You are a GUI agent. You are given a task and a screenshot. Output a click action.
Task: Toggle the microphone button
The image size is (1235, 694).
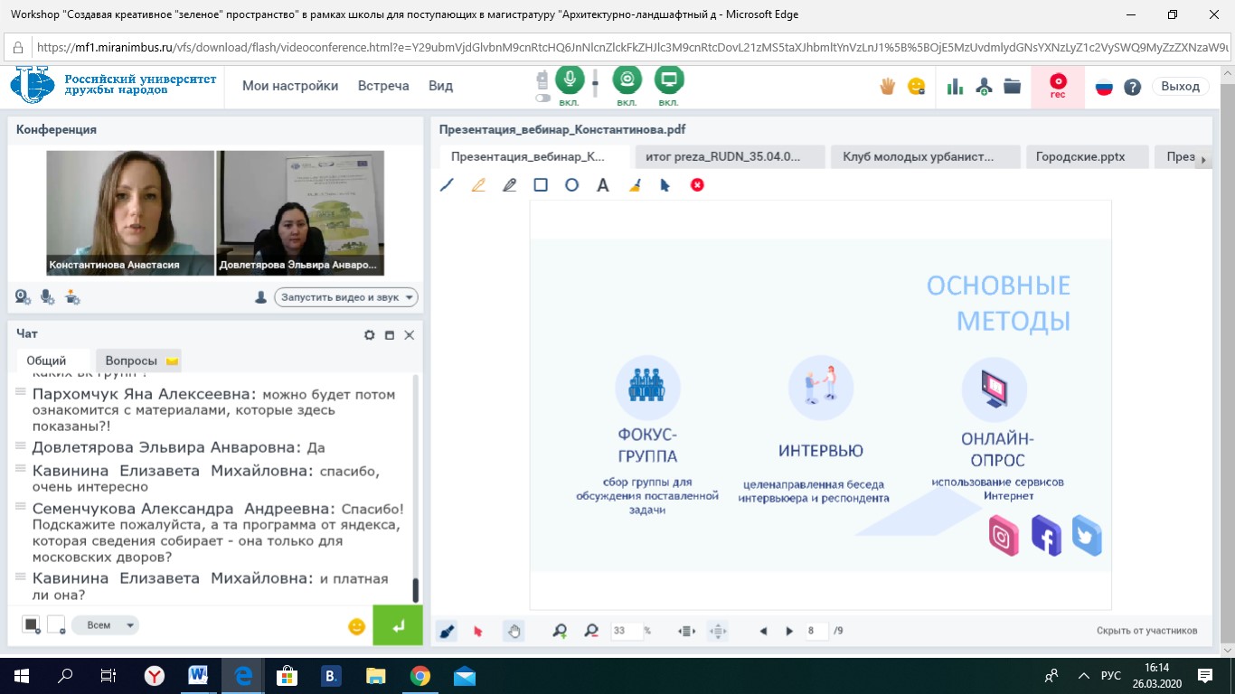(570, 80)
